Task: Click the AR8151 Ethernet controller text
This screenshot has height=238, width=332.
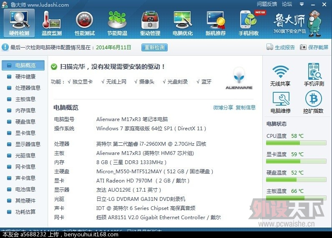Action: 158,217
